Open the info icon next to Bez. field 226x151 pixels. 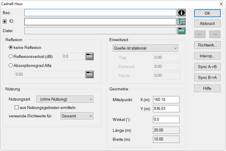182,13
